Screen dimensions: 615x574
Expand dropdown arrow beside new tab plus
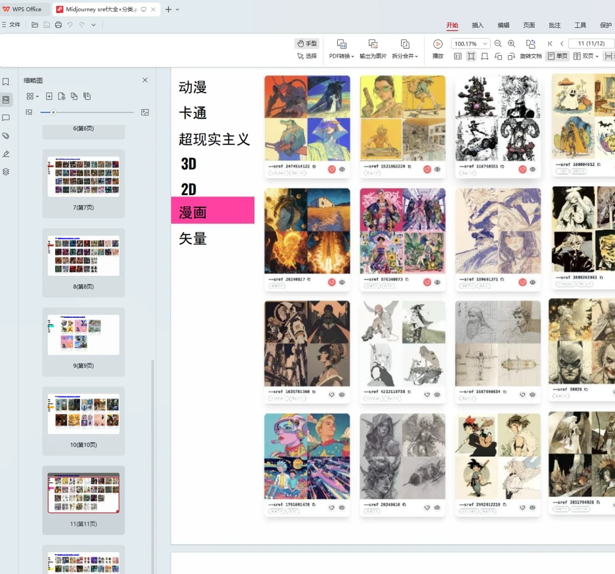(x=178, y=10)
